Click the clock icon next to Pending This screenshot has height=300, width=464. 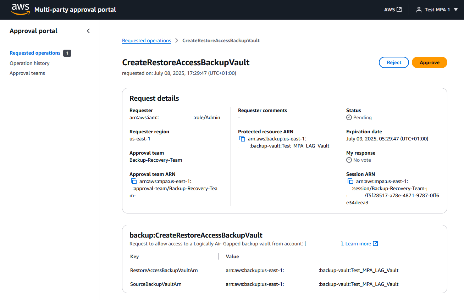pyautogui.click(x=349, y=117)
